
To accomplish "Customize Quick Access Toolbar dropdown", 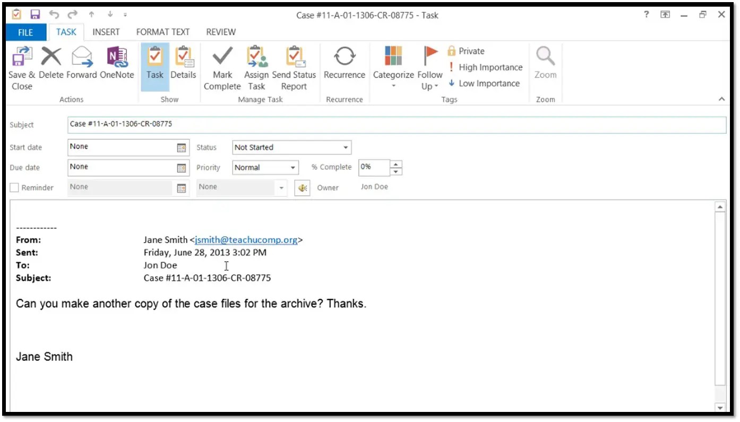I will point(125,15).
